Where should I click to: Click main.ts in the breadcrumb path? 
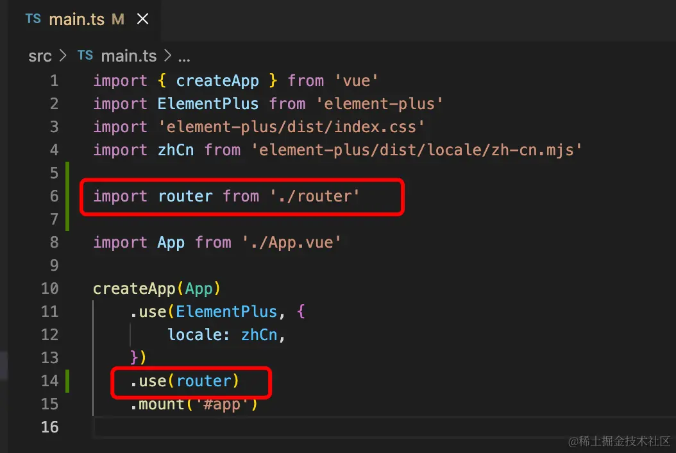click(x=128, y=56)
